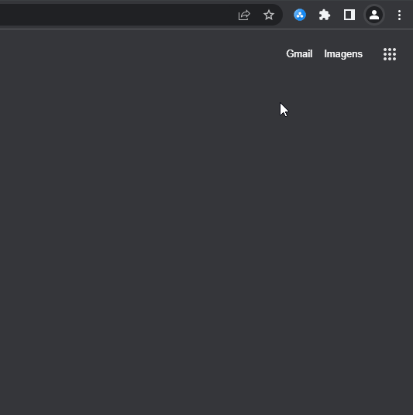The width and height of the screenshot is (413, 415).
Task: Open the Imagens link
Action: [x=343, y=54]
